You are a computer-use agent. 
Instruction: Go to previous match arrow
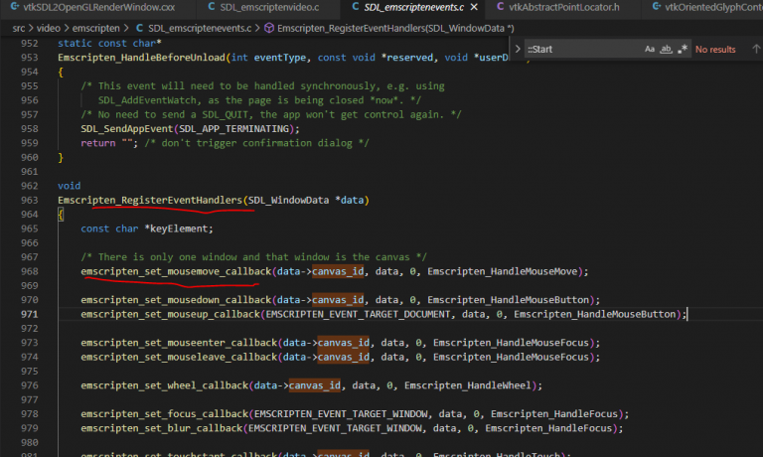coord(756,49)
